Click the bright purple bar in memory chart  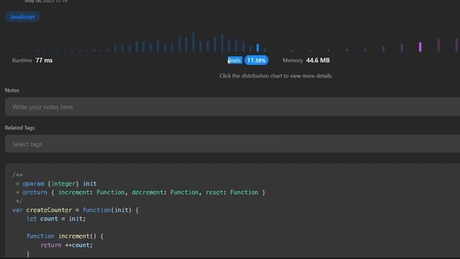pos(420,47)
